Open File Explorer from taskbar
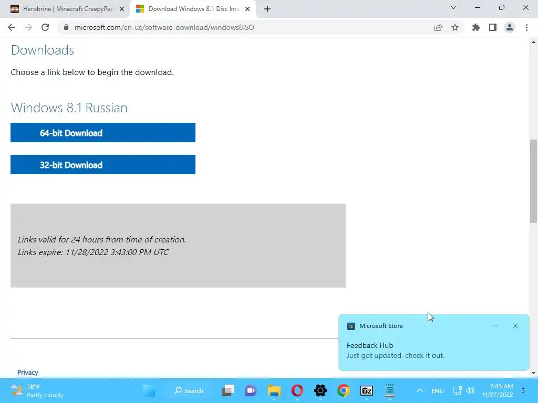538x403 pixels. [x=274, y=390]
